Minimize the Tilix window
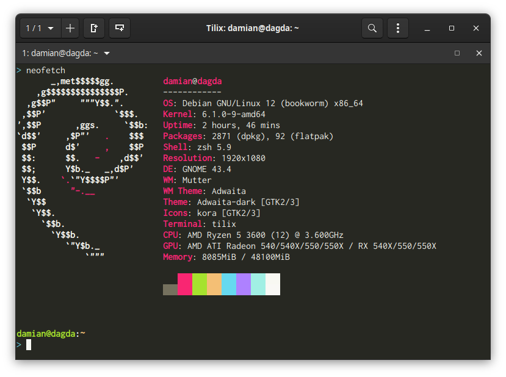Viewport: 506px width, 377px height. click(x=427, y=28)
